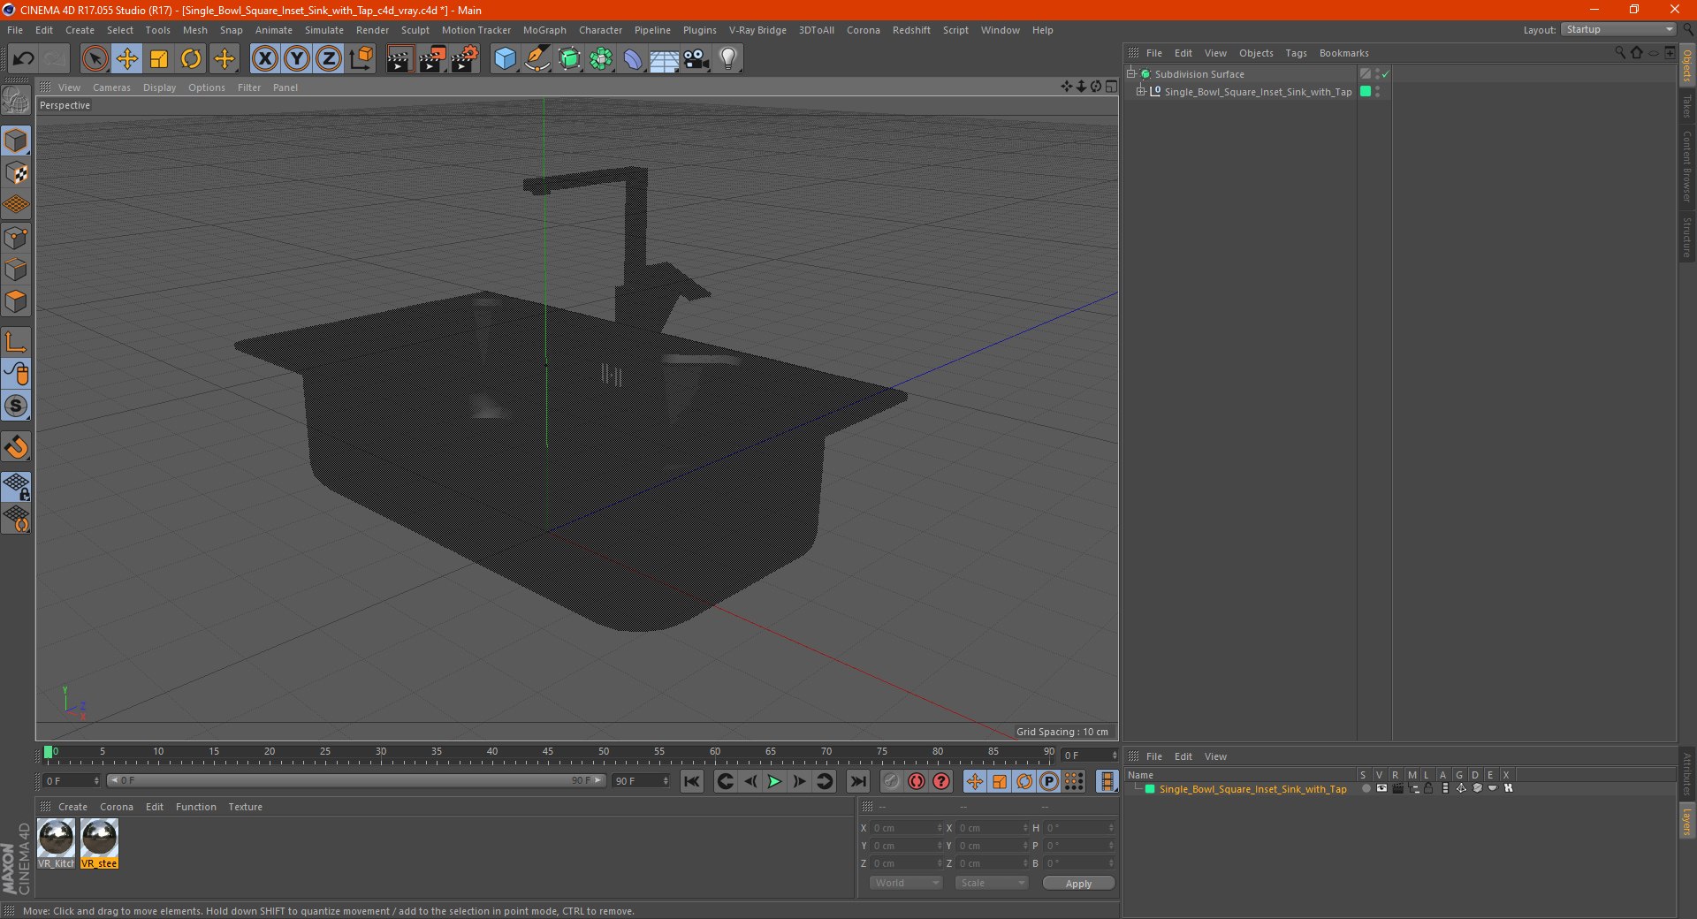
Task: Open the Layout Startup dropdown
Action: point(1618,29)
